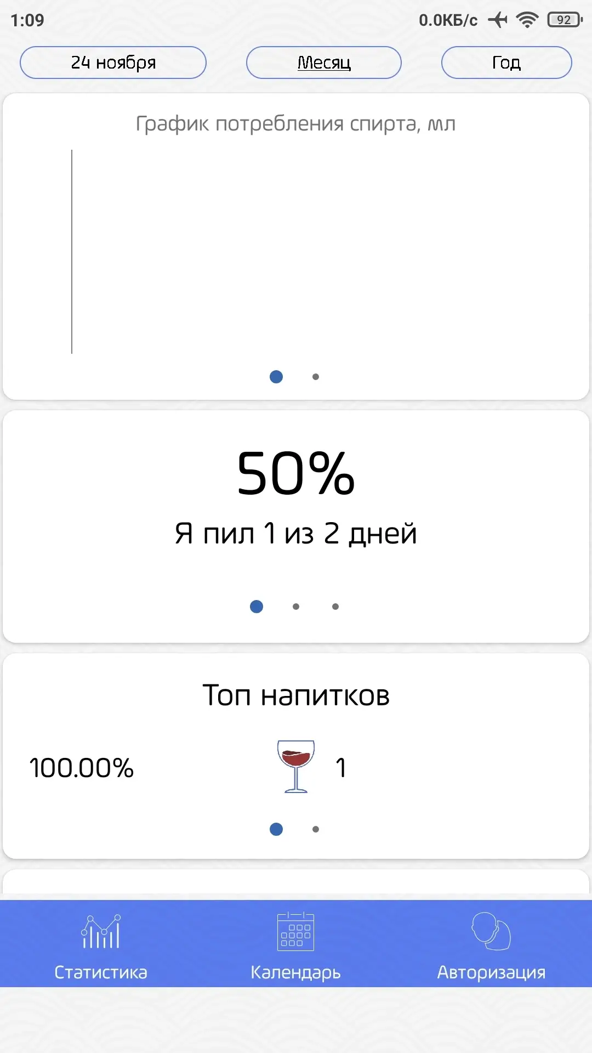Open the Statistics chart icon
Screen dimensions: 592x1053
101,931
